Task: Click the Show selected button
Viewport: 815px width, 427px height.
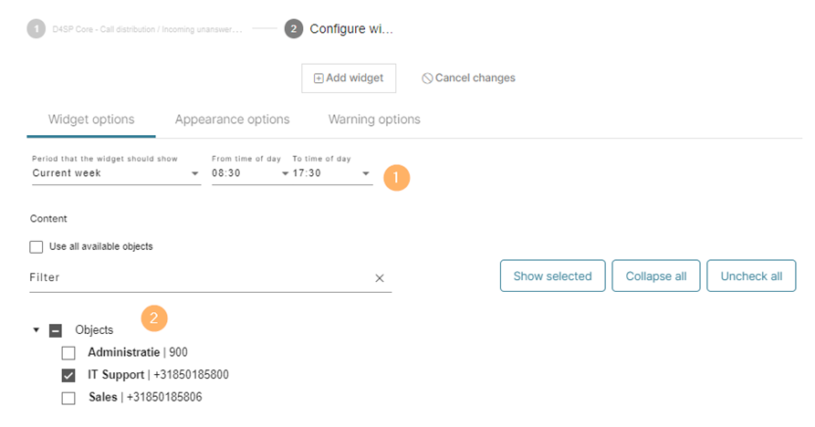Action: click(552, 276)
